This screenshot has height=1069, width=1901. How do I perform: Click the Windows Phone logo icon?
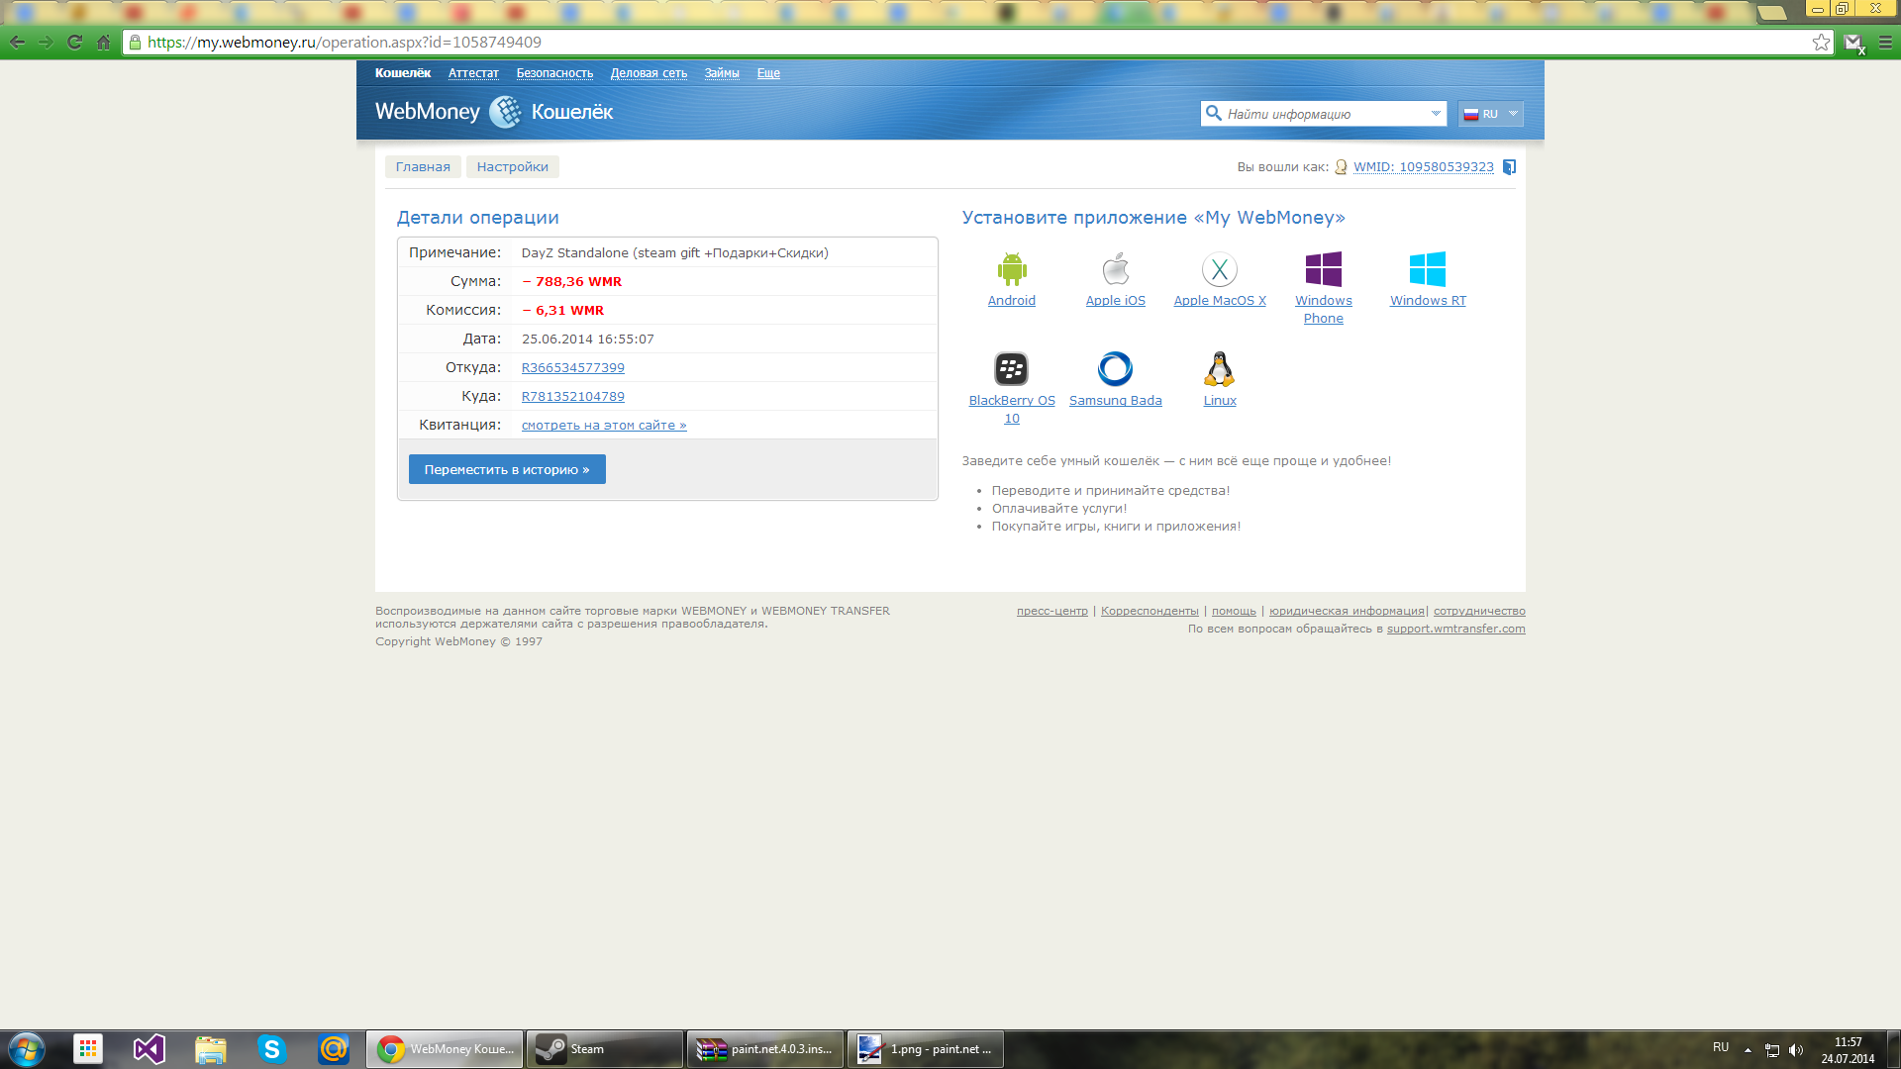pos(1323,269)
